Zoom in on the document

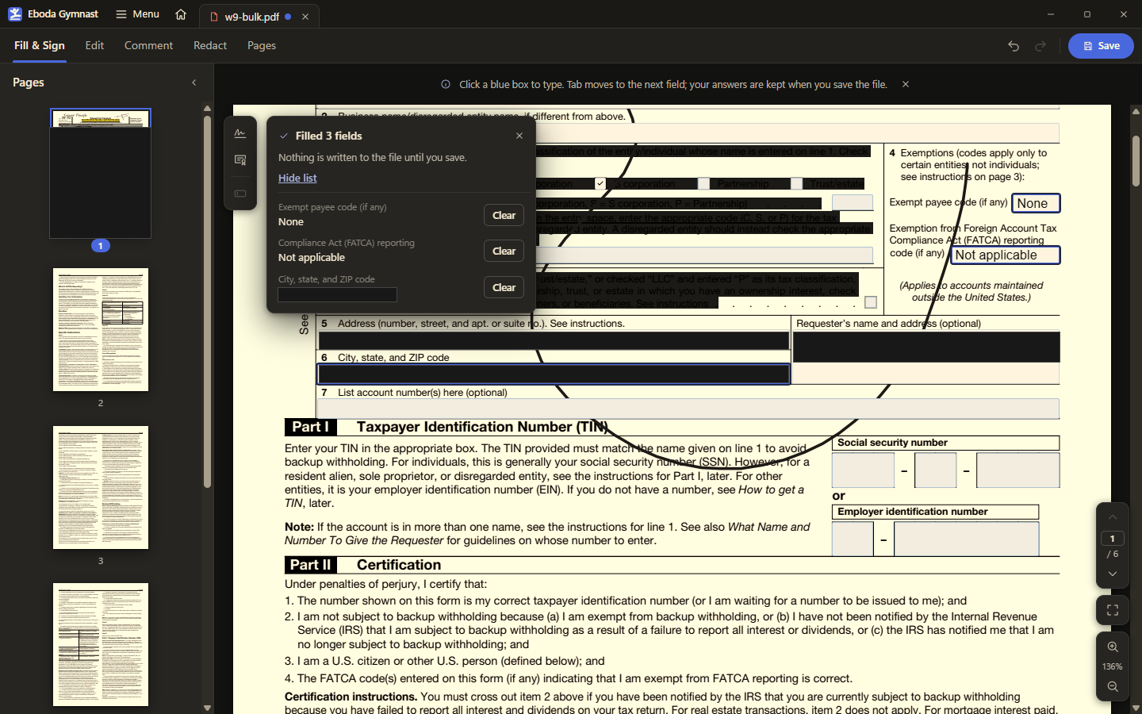1113,647
